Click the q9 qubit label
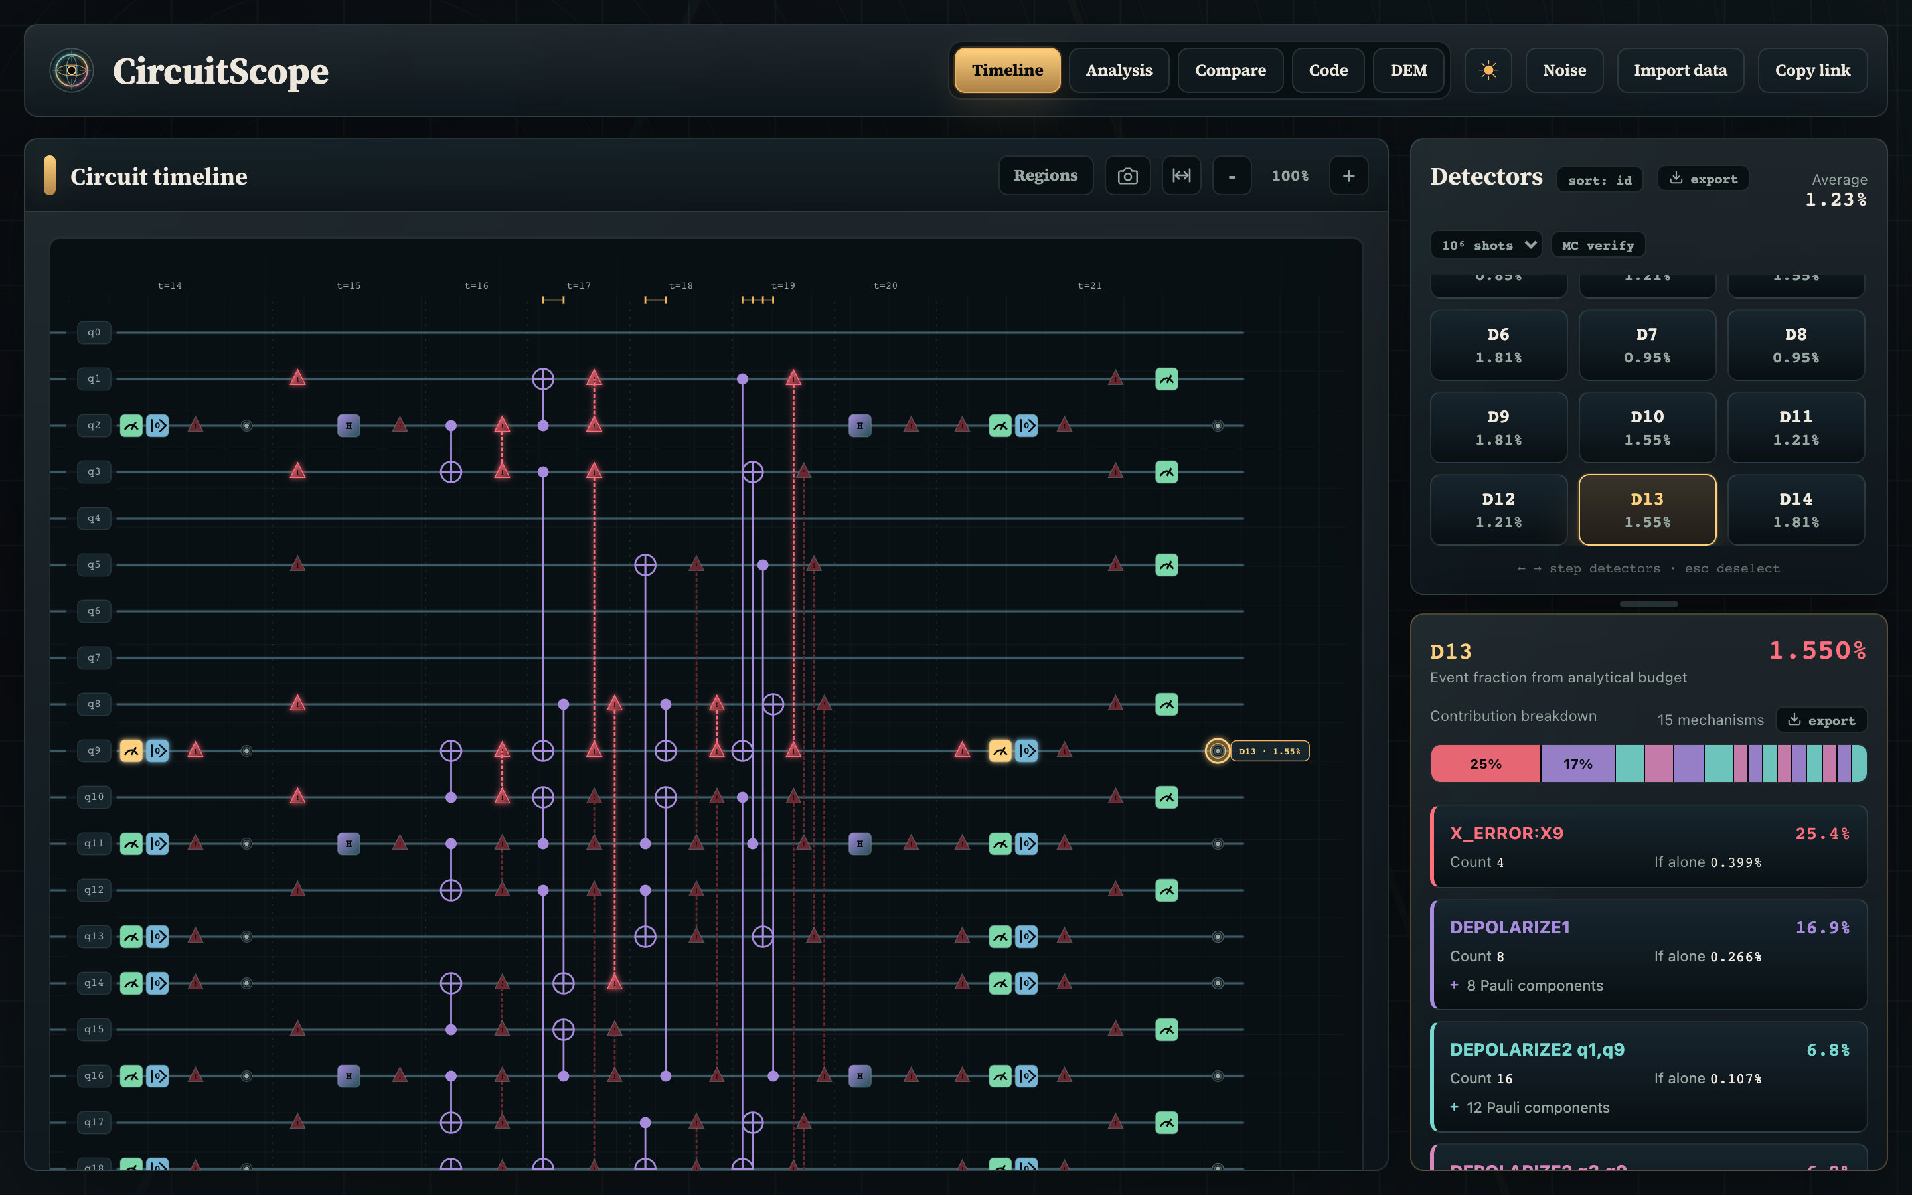The image size is (1912, 1195). [x=94, y=751]
